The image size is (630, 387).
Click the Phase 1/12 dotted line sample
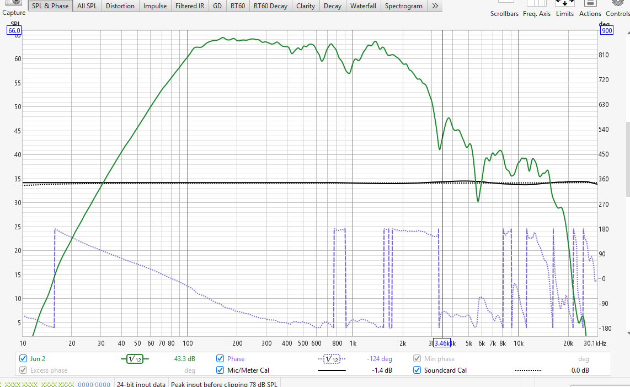tap(332, 359)
